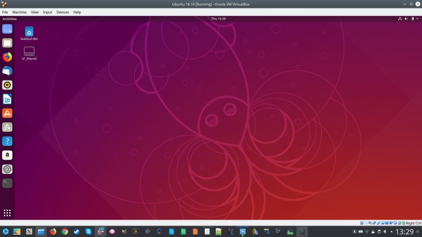Open host panel hamburger settings menu
The height and width of the screenshot is (237, 422).
click(418, 232)
